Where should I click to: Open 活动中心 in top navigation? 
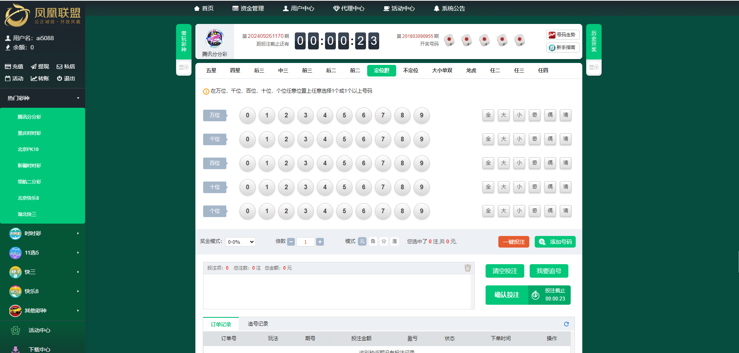tap(399, 8)
